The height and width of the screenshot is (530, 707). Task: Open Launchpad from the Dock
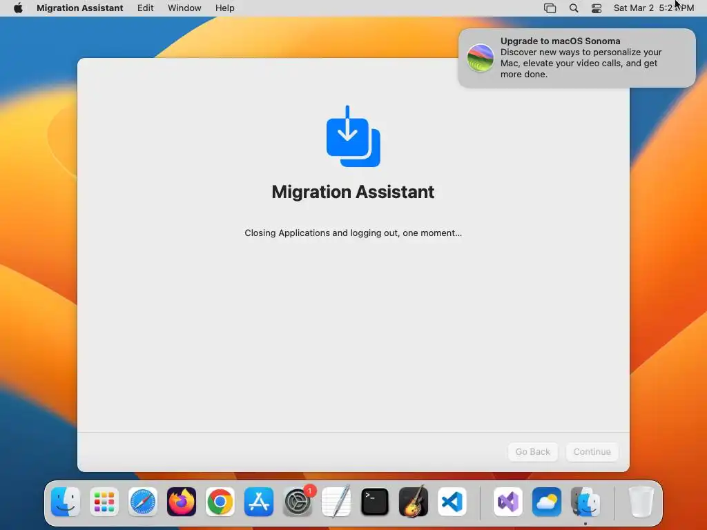[104, 502]
